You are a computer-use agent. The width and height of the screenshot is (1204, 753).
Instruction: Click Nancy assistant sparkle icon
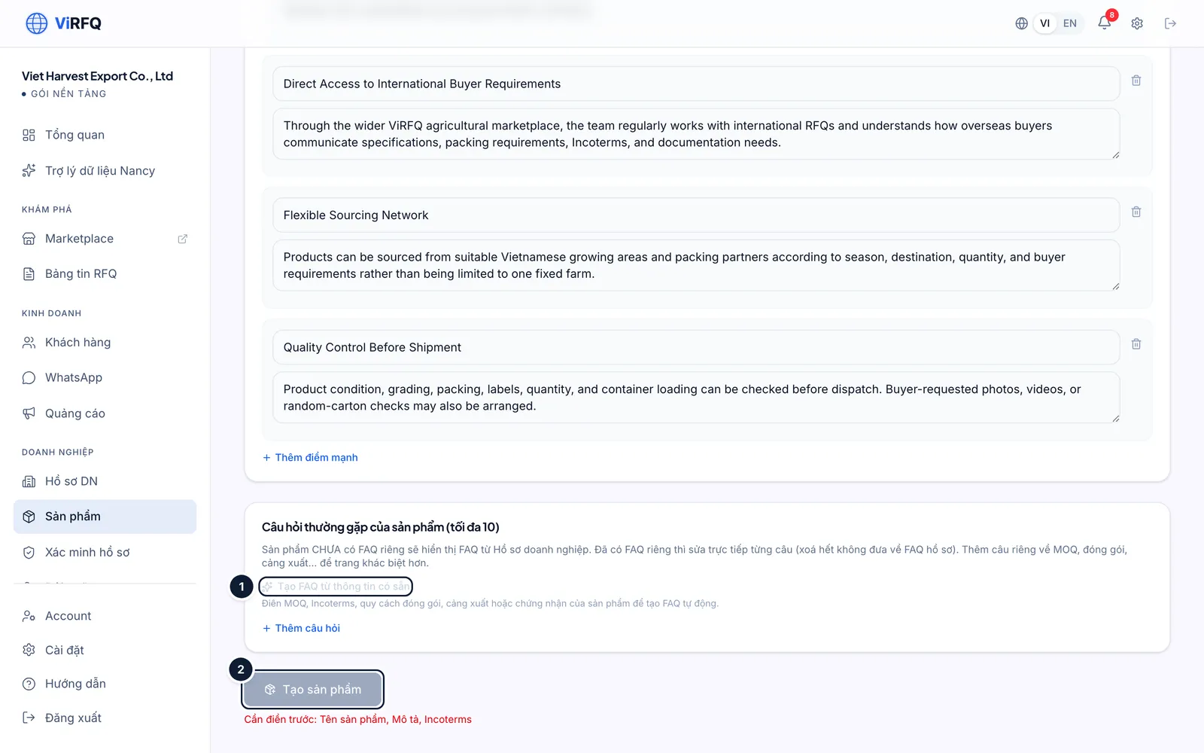tap(29, 171)
